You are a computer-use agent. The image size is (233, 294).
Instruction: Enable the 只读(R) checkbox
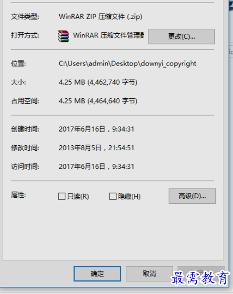click(x=62, y=196)
